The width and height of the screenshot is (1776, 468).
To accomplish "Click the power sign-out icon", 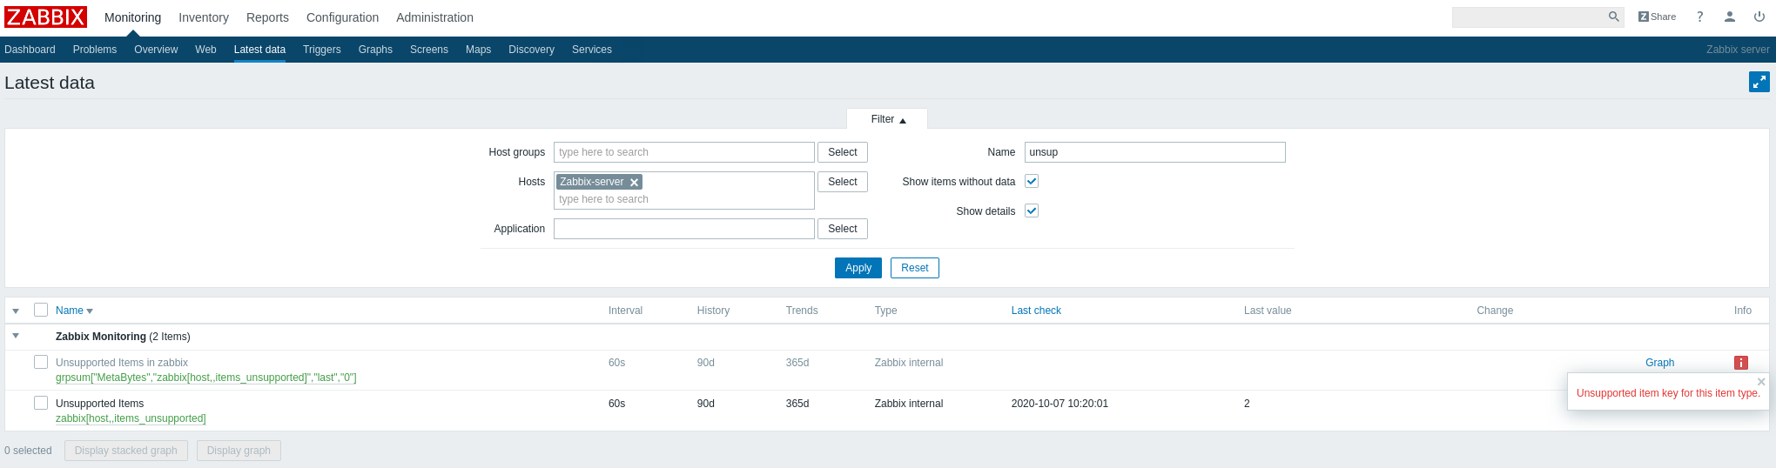I will coord(1759,17).
